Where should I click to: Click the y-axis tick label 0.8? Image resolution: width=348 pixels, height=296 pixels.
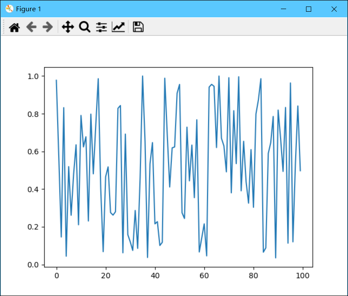[x=33, y=114]
